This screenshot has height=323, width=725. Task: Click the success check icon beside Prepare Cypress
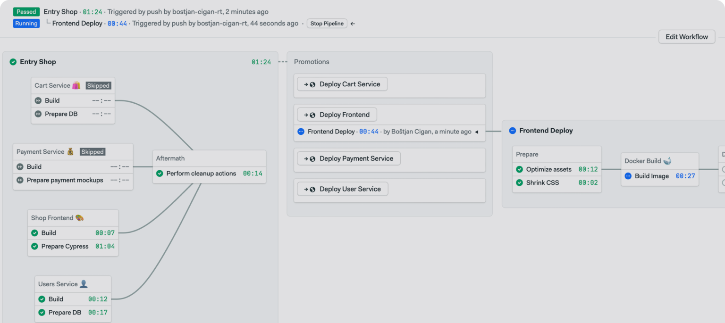[x=34, y=246]
